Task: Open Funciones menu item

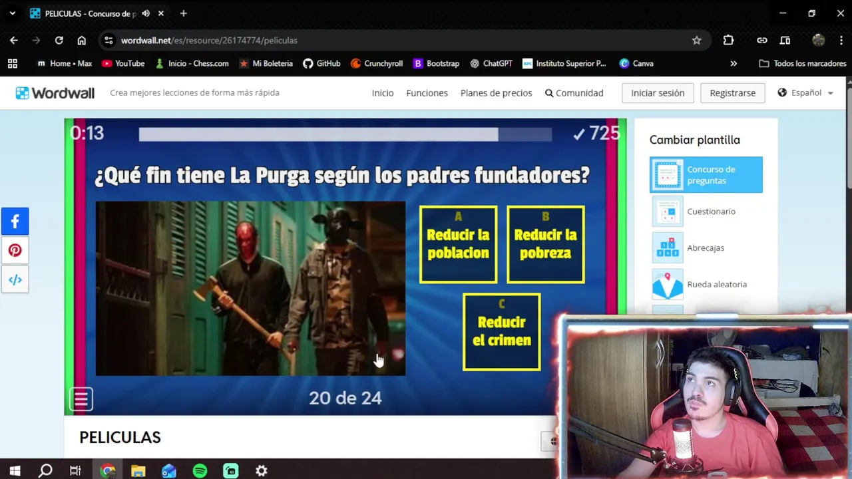Action: 427,92
